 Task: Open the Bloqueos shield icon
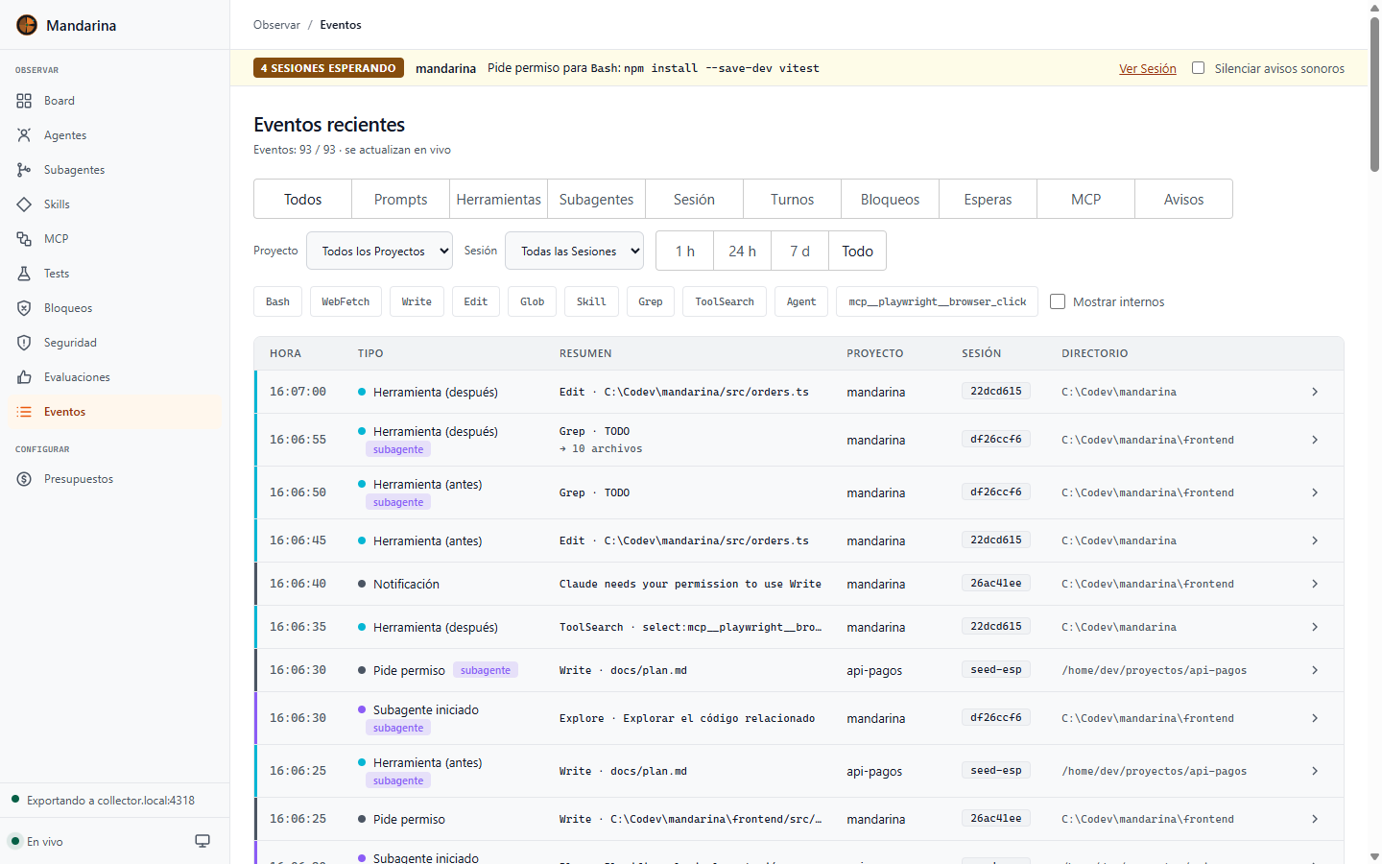(24, 308)
